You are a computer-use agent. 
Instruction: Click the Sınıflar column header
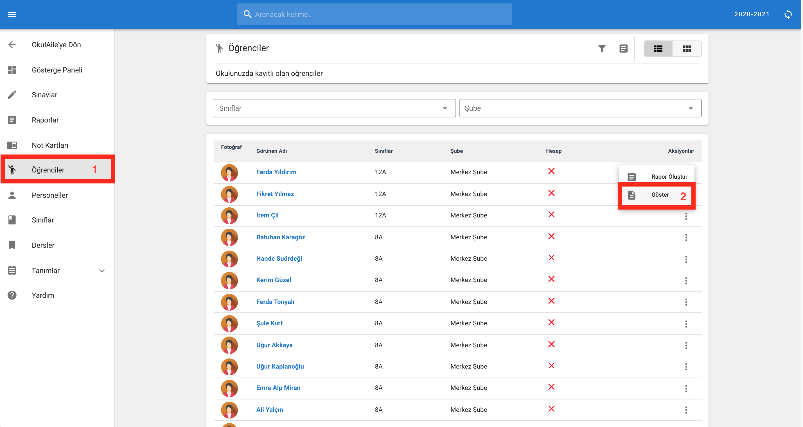[384, 151]
